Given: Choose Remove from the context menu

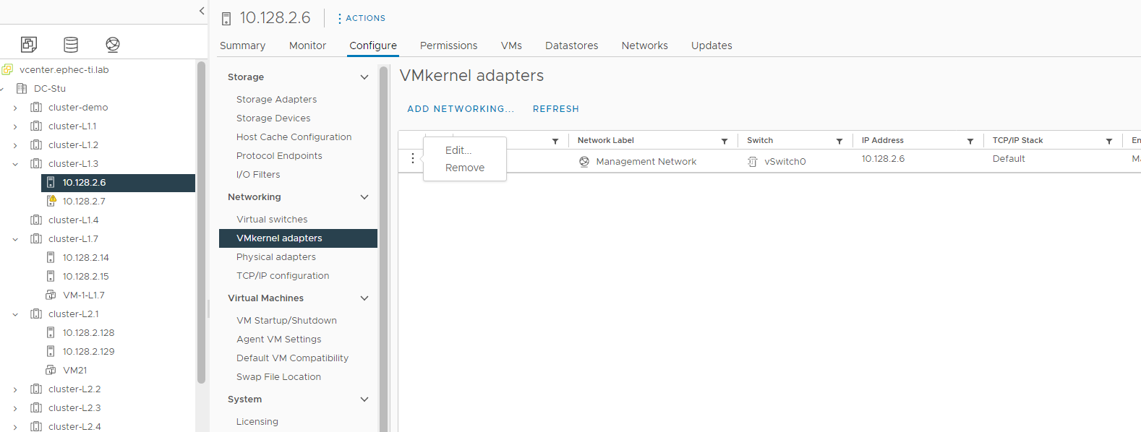Looking at the screenshot, I should (x=465, y=168).
